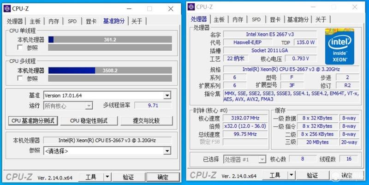Image resolution: width=369 pixels, height=185 pixels.
Task: Open 显卡 tab in right window
Action: pos(275,19)
